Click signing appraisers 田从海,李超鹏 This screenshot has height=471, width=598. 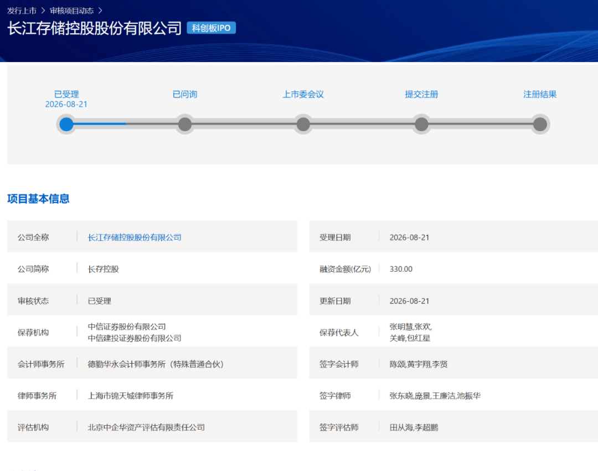(x=414, y=428)
